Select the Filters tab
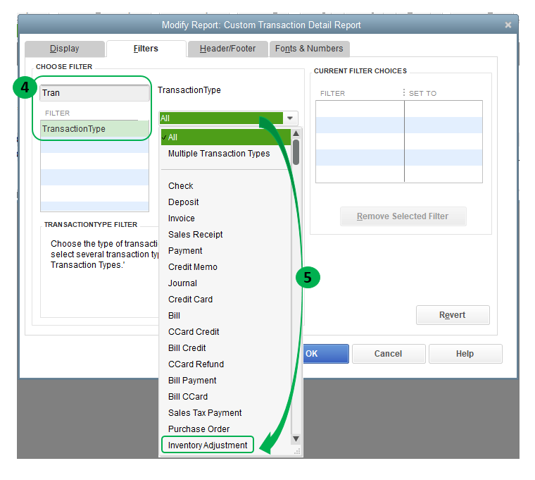 pyautogui.click(x=146, y=49)
